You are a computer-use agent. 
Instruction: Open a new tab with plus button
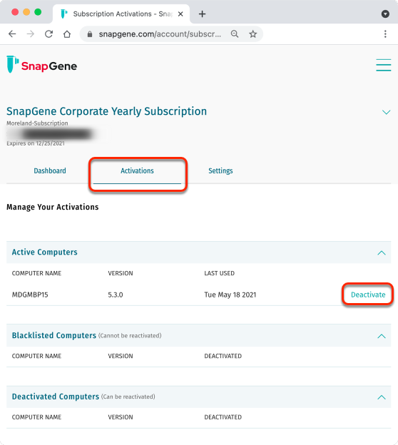pyautogui.click(x=202, y=14)
